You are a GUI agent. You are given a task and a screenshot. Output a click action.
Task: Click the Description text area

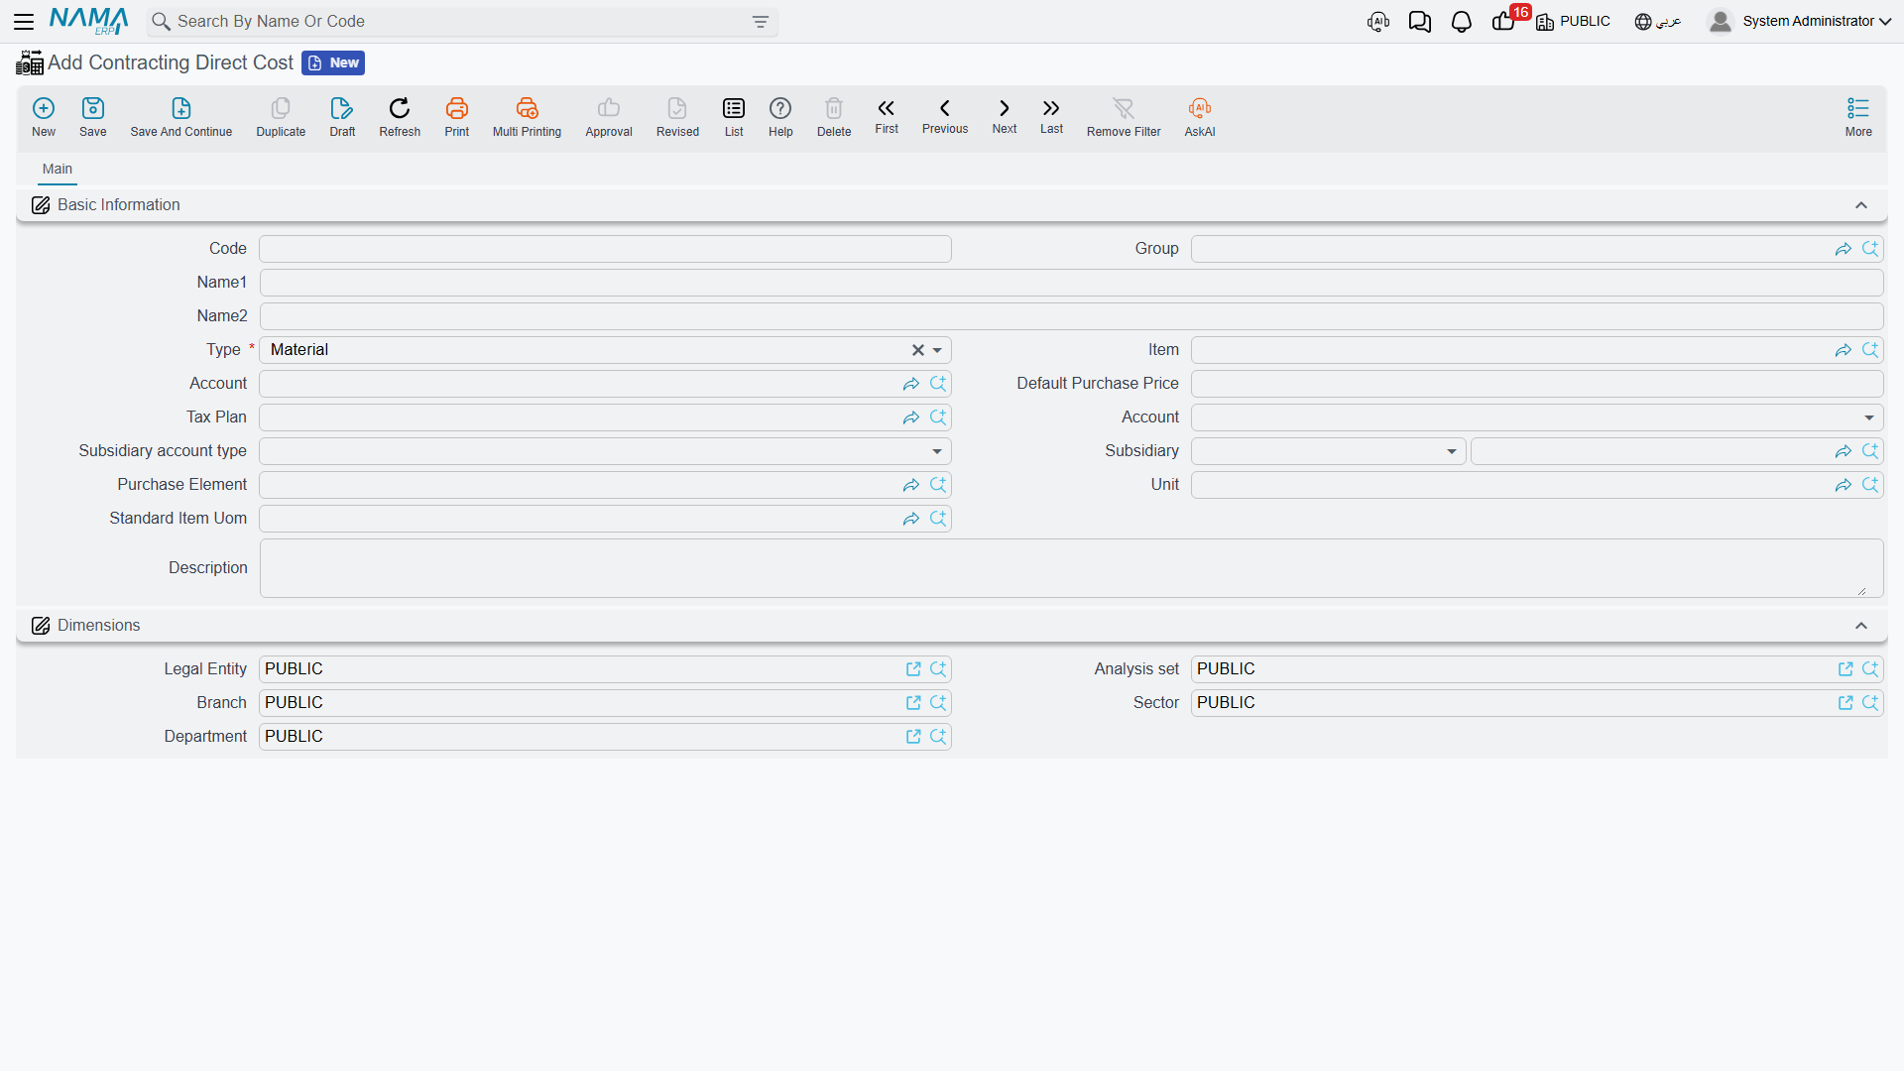click(1071, 568)
